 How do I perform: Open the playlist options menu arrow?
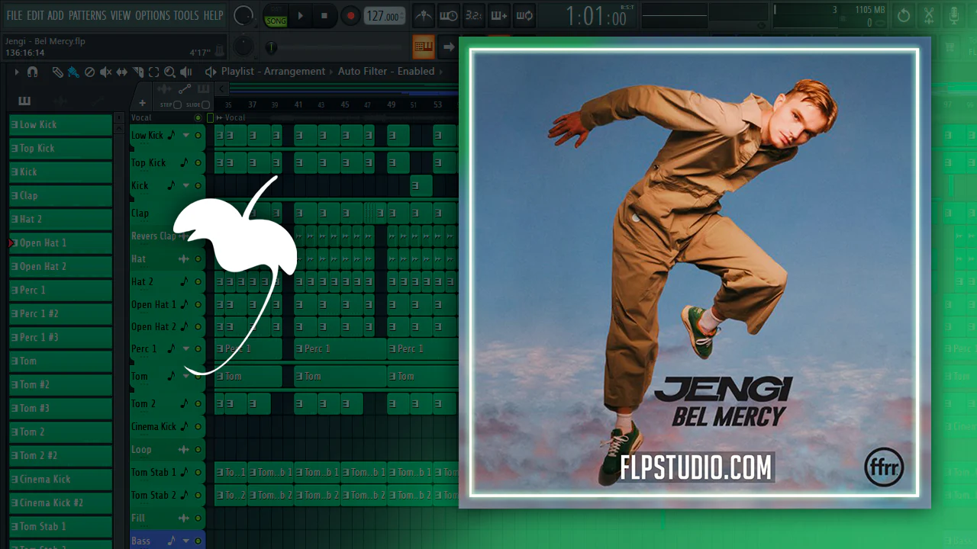tap(16, 72)
